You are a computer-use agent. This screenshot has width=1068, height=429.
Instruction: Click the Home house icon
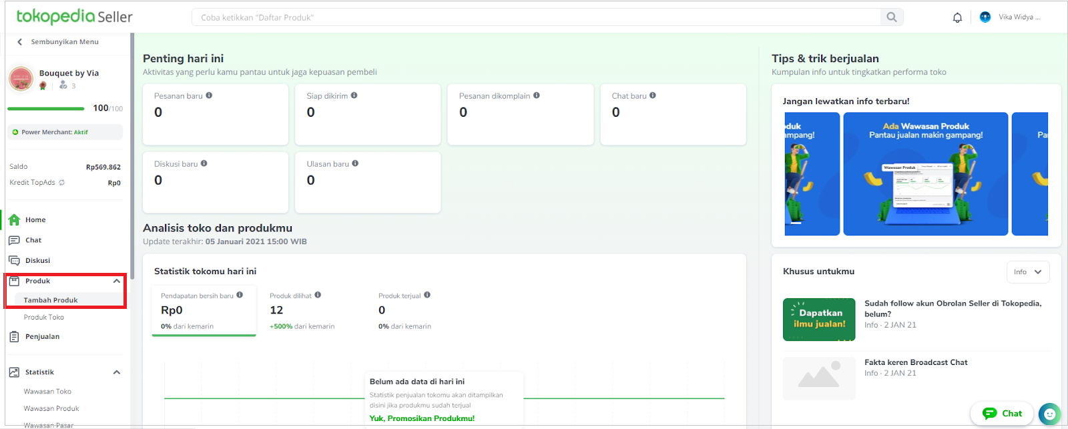coord(14,220)
